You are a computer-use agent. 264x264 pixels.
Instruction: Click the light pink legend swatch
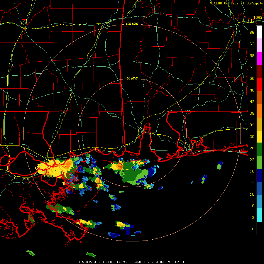(259, 45)
